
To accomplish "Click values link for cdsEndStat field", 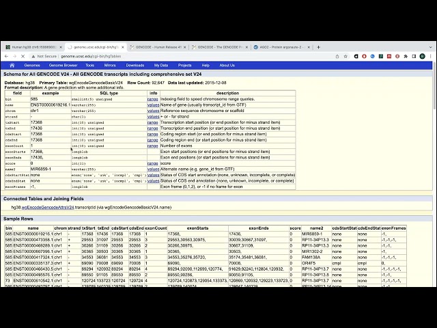I will (x=153, y=181).
